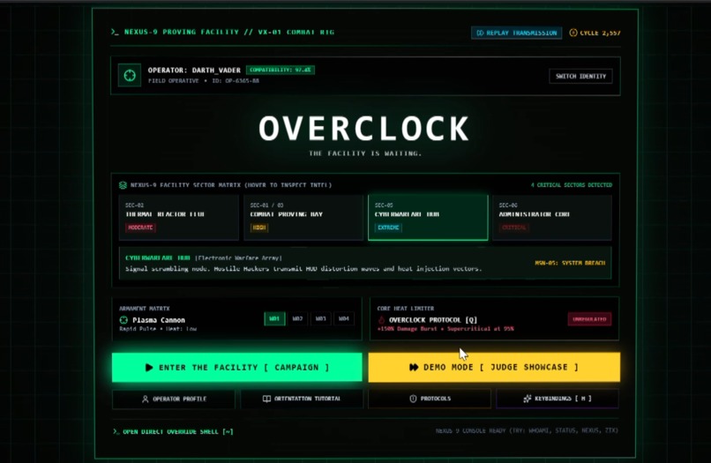The image size is (711, 463).
Task: Click the Replay Transmission button
Action: pyautogui.click(x=516, y=33)
